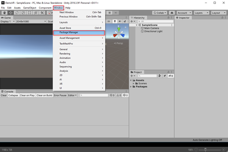Open Inspector panel options menu

[225, 18]
